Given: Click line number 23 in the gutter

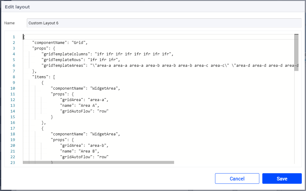Looking at the screenshot, I should point(13,162).
